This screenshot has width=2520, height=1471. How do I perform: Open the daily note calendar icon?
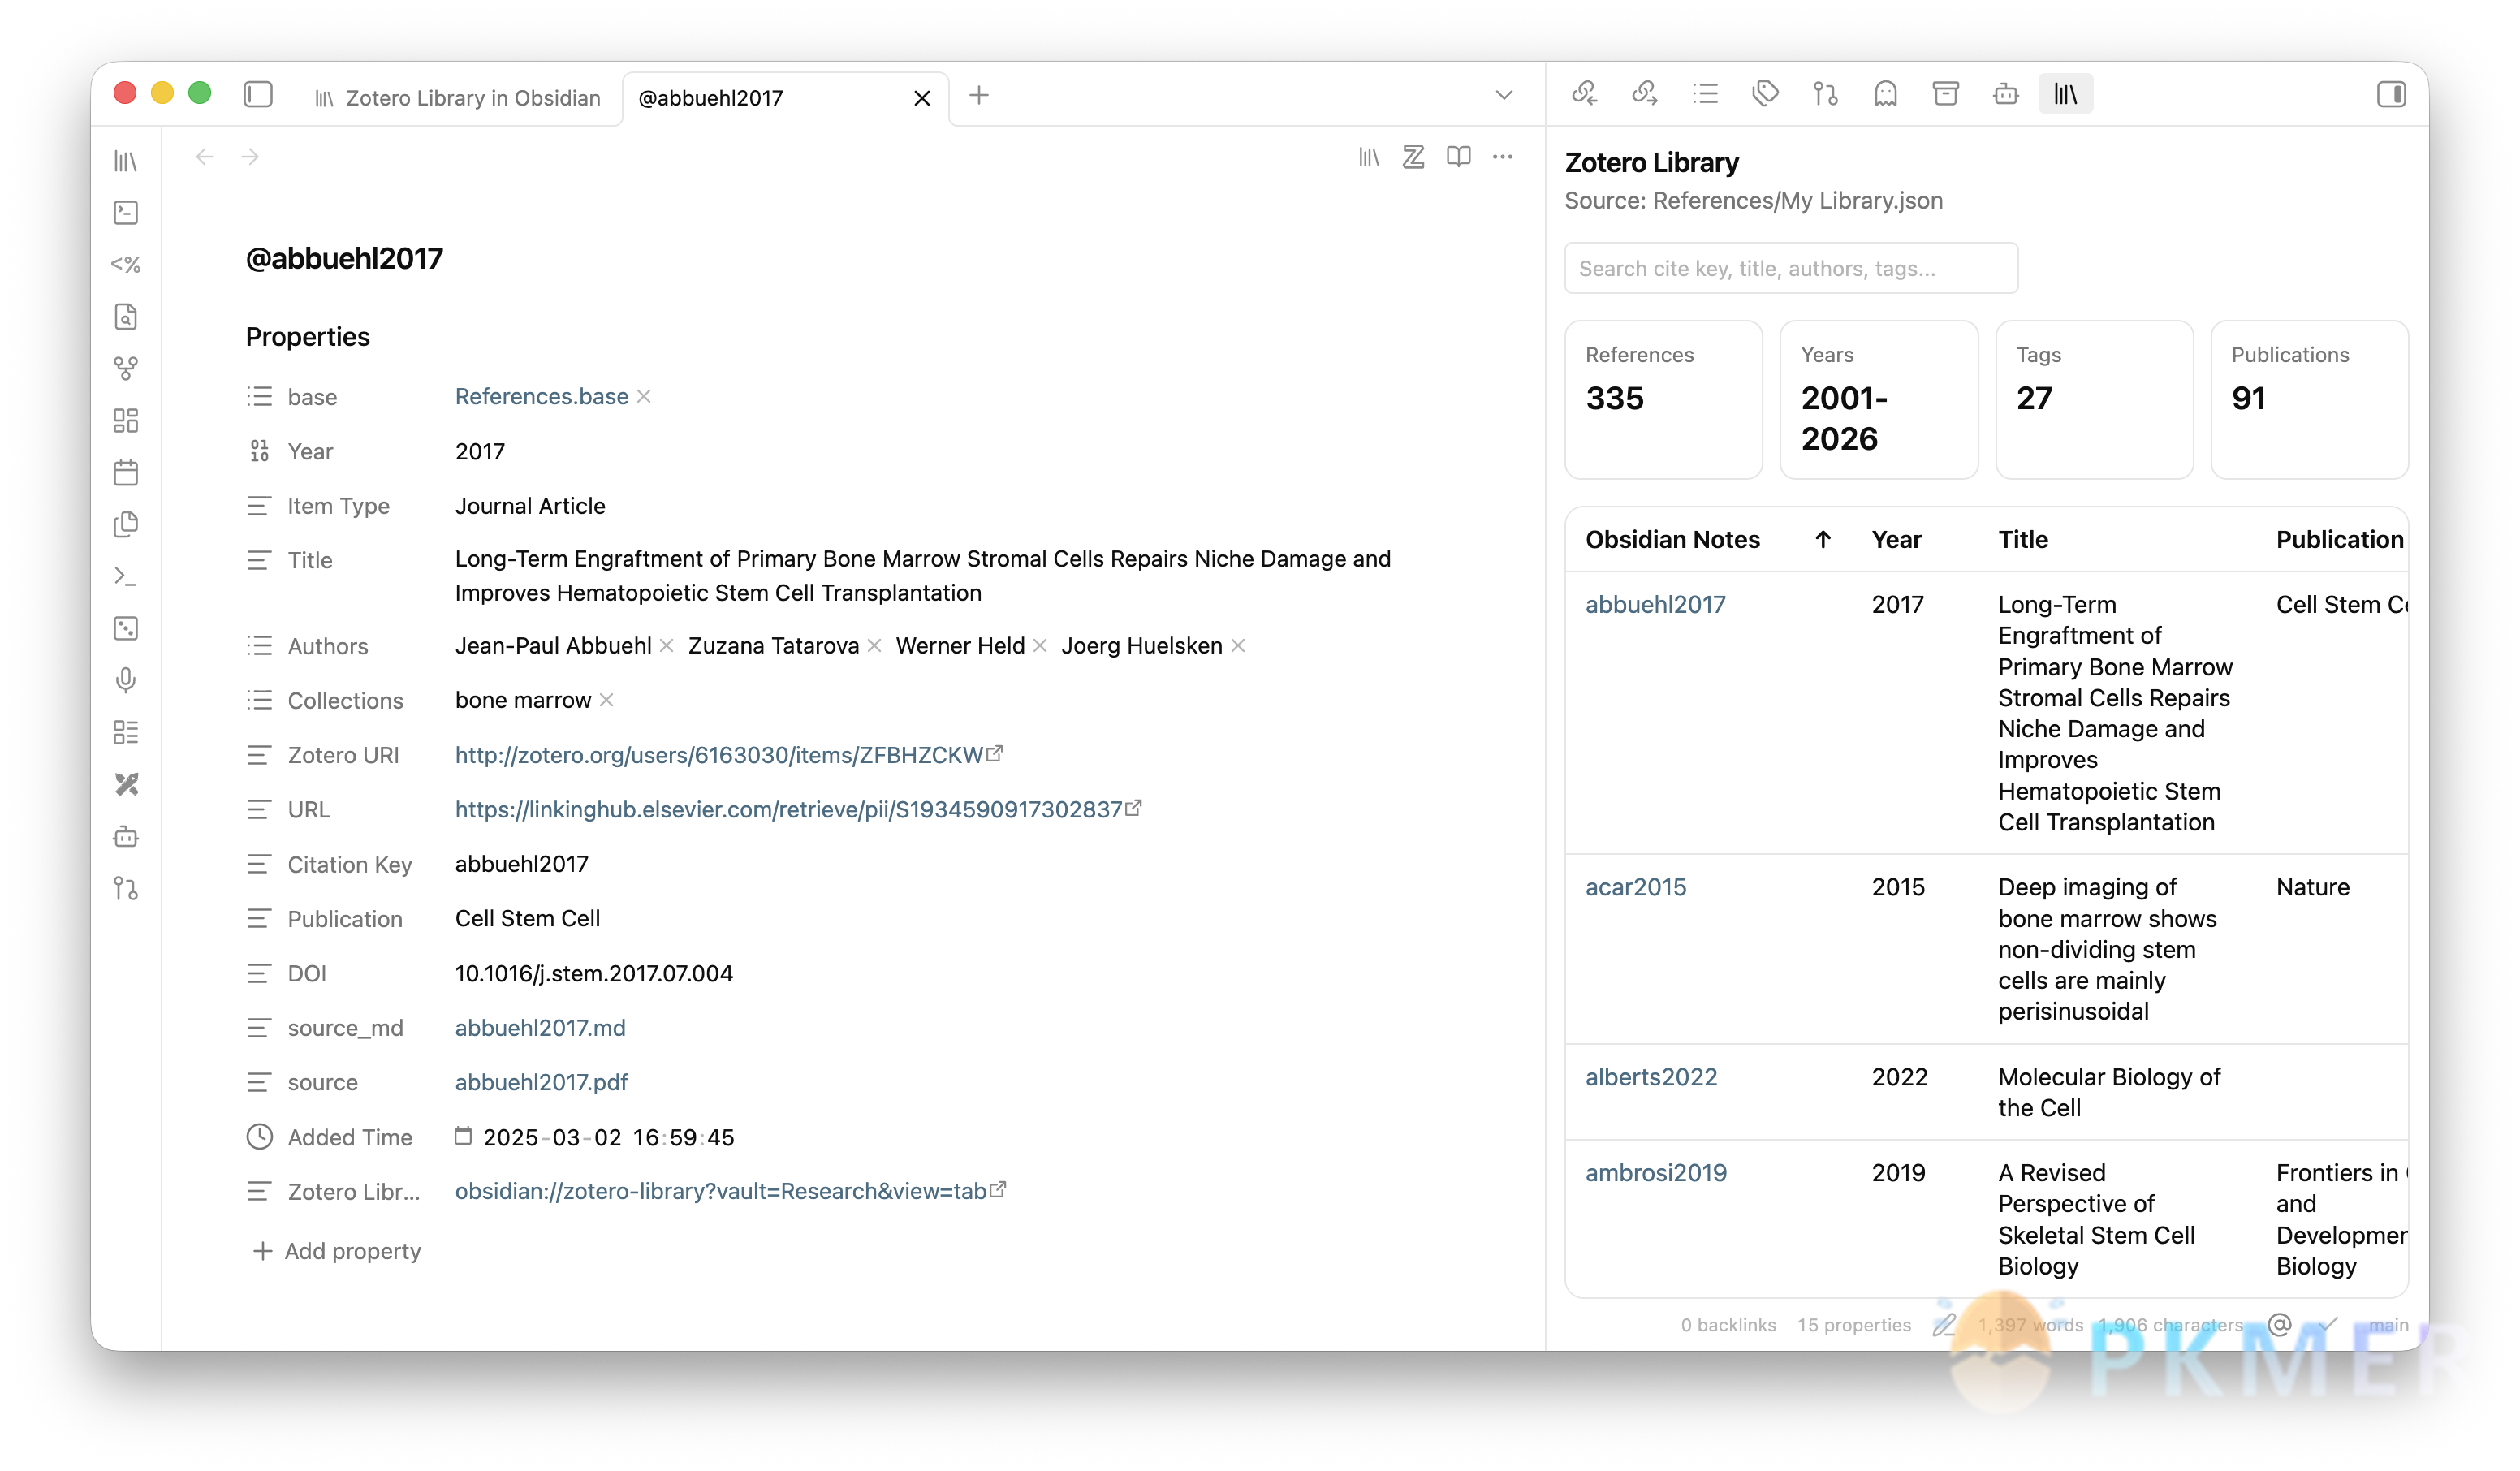point(126,473)
